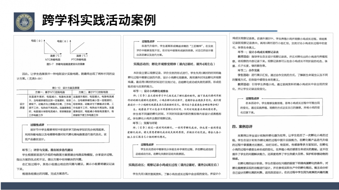339x190 pixels.
Task: Select the slide title 跨学科实践活动案例
Action: point(99,20)
